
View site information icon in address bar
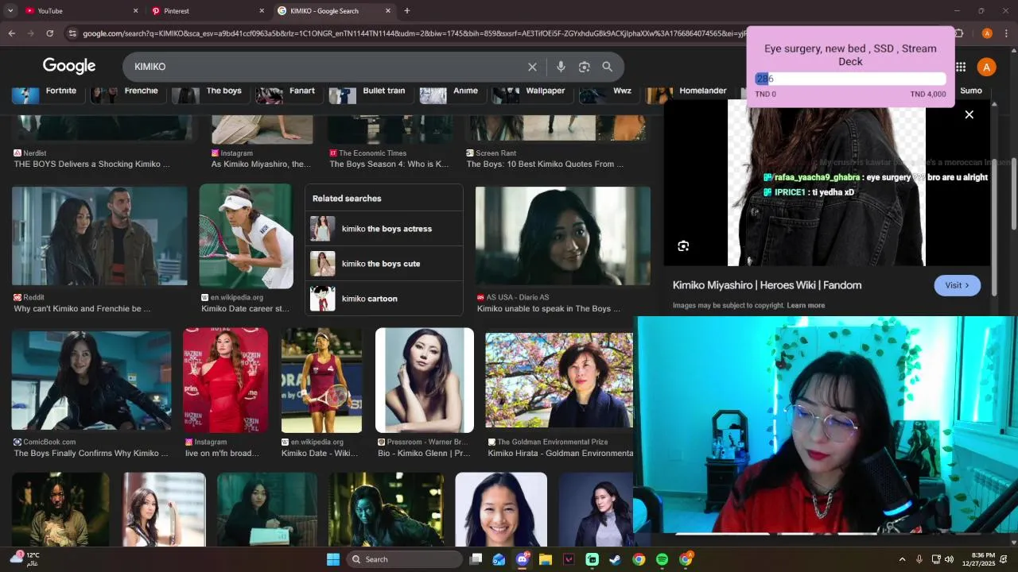(x=72, y=33)
